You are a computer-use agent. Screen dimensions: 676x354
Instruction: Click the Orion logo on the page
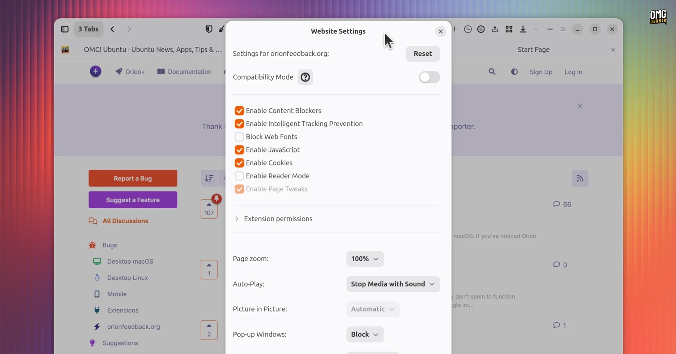[x=95, y=71]
